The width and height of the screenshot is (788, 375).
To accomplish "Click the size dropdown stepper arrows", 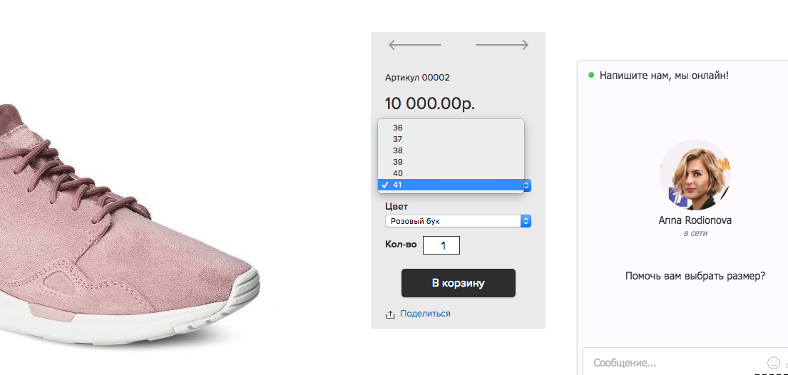I will [526, 185].
